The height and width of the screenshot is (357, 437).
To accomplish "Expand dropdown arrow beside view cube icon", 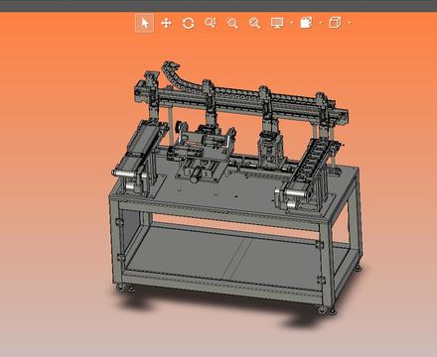I will pyautogui.click(x=350, y=23).
